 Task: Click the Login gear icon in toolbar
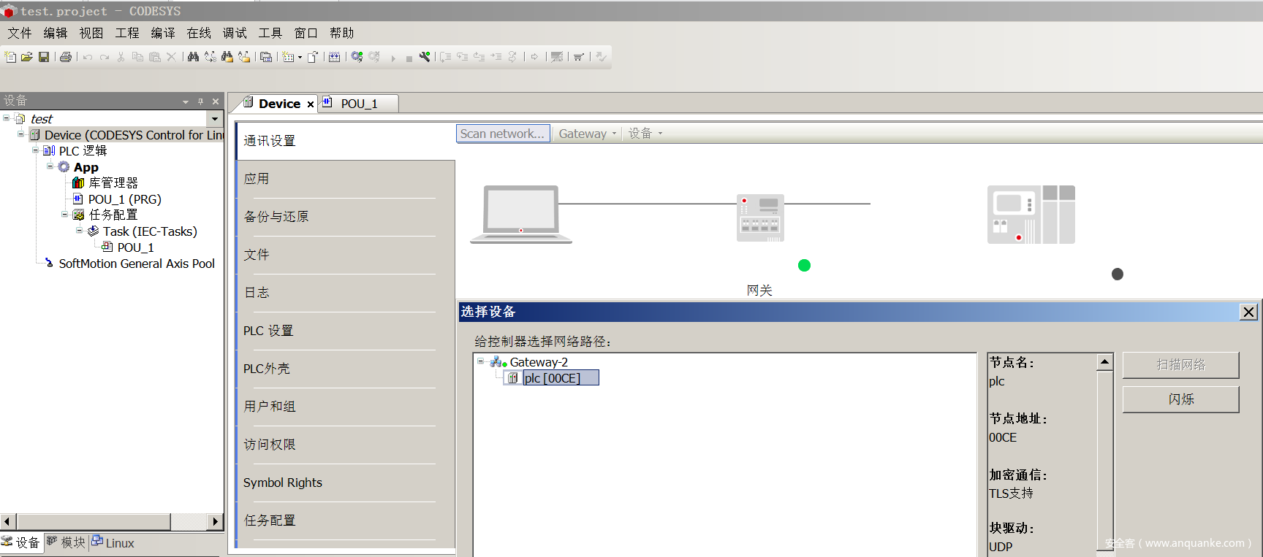[357, 57]
